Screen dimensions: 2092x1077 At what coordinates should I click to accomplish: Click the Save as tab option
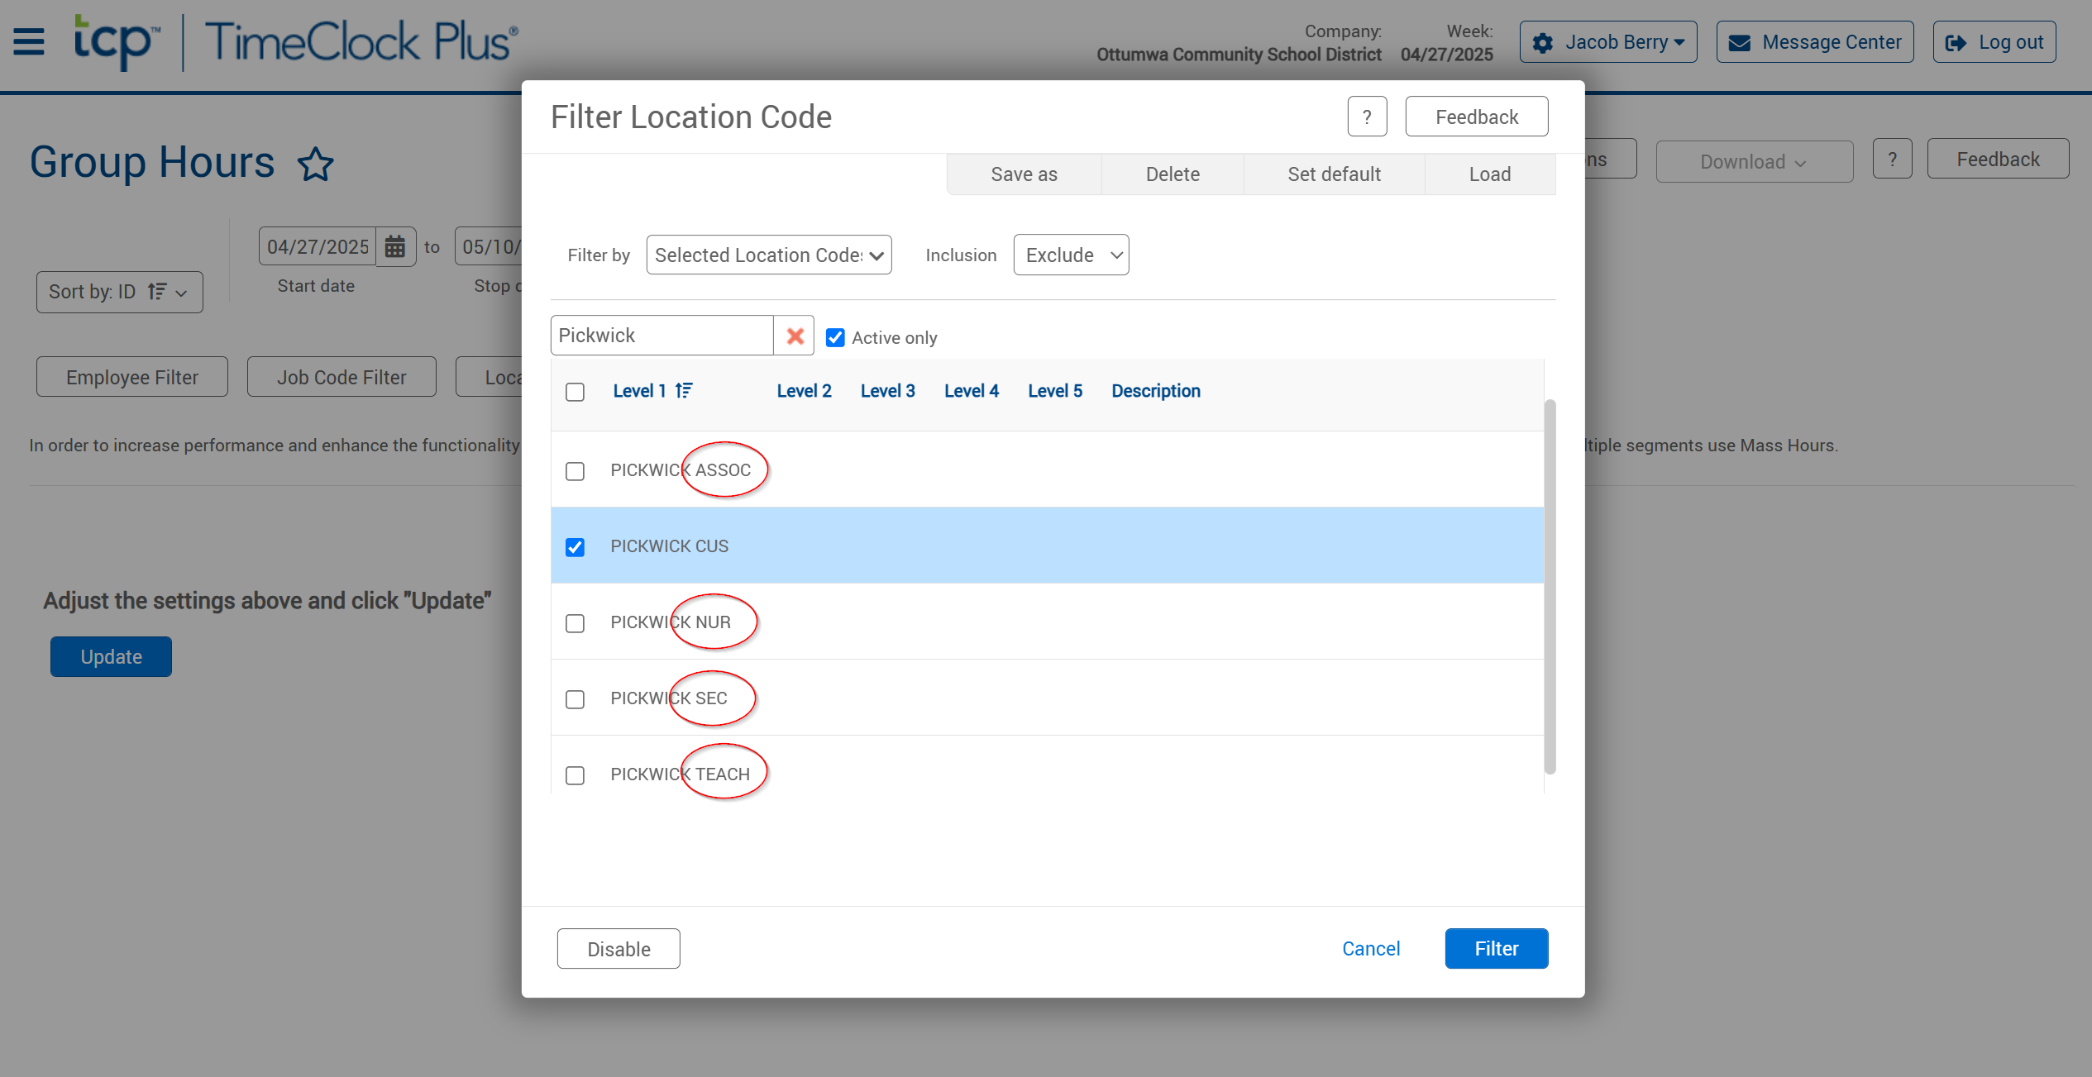coord(1024,174)
